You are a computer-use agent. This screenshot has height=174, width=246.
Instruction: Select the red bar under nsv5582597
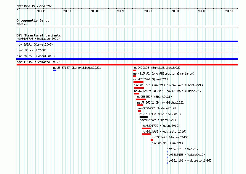click(141, 99)
